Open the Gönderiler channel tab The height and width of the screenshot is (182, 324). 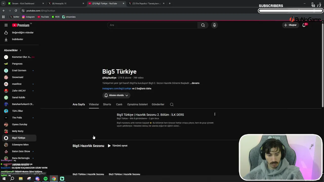pos(158,104)
